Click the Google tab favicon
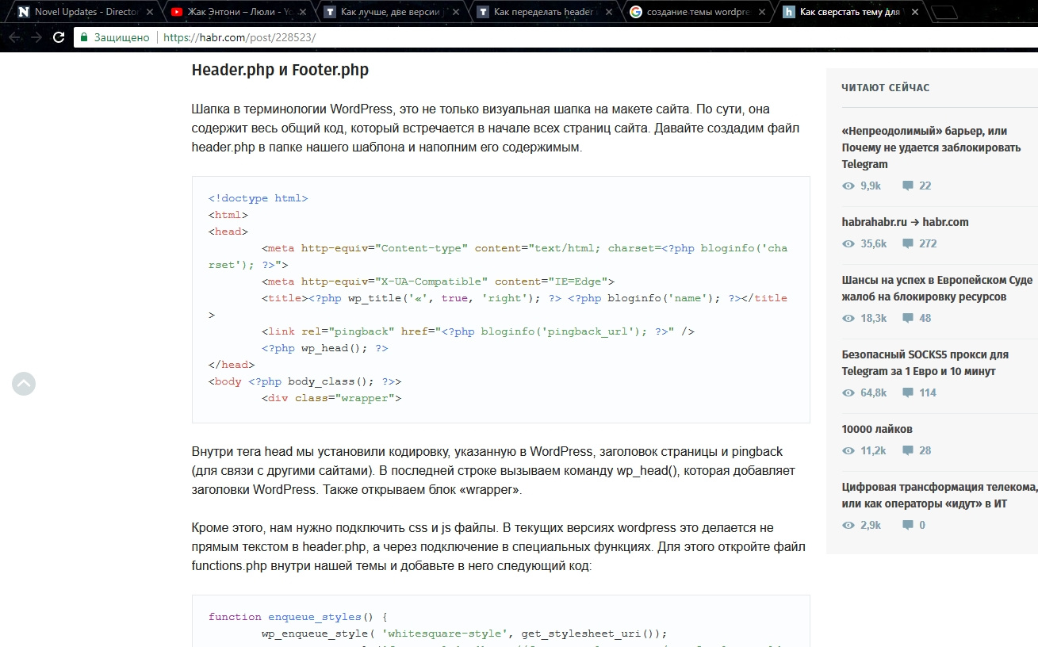 (635, 12)
